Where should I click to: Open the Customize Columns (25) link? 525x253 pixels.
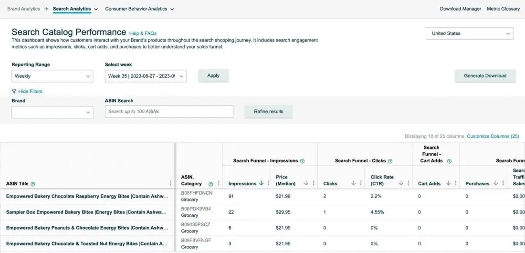pyautogui.click(x=493, y=137)
